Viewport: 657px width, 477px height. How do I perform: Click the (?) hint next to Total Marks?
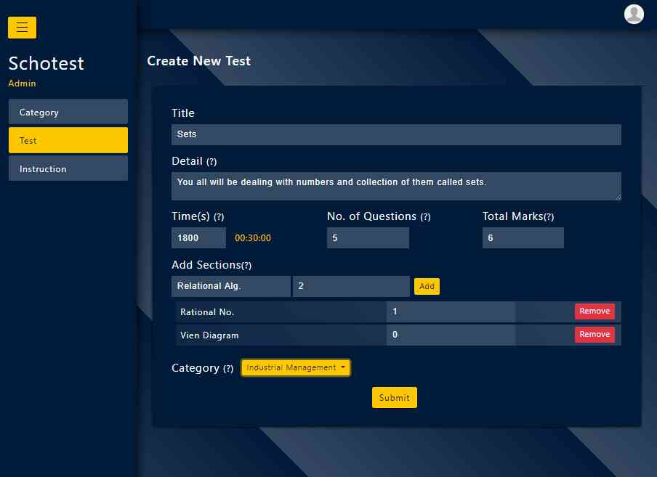click(x=549, y=217)
